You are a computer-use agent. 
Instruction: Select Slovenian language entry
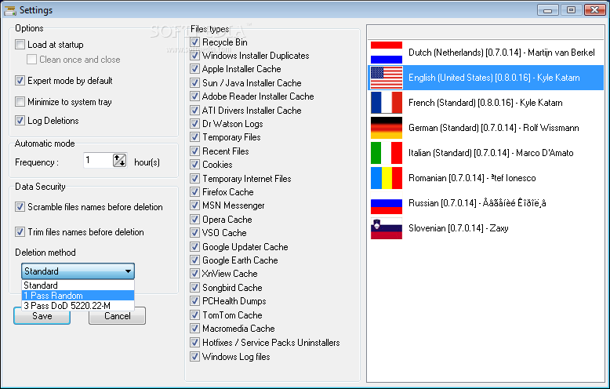click(x=485, y=228)
